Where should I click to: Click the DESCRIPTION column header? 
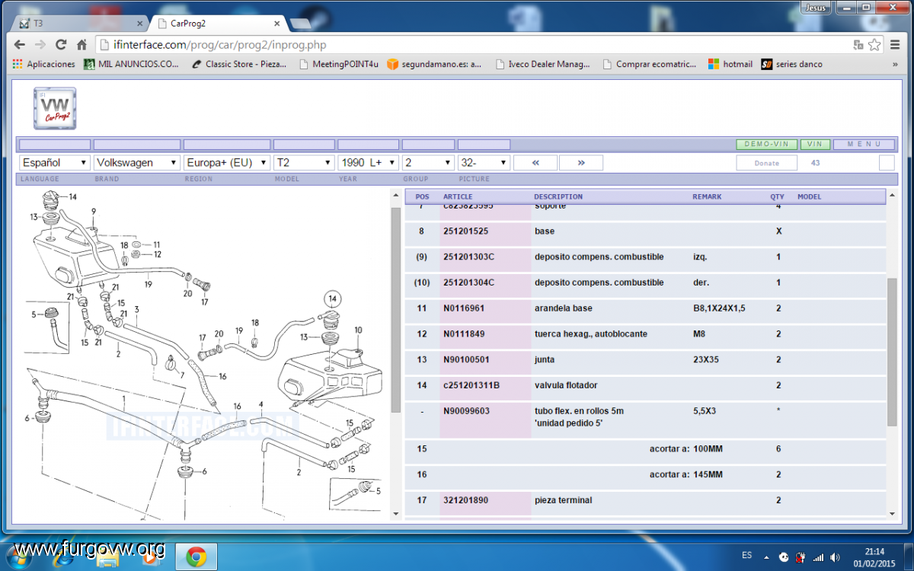point(558,196)
